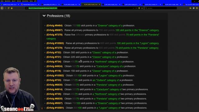Open the Chronik menu

point(19,1)
